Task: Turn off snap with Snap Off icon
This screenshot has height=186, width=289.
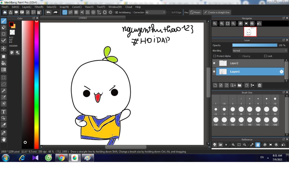Action: (65, 12)
